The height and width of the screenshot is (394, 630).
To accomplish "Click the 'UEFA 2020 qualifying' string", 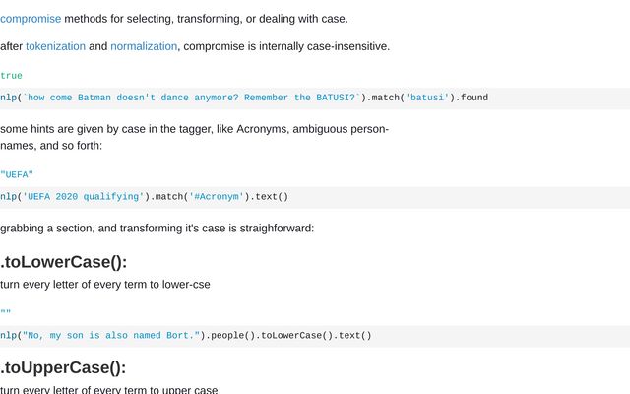I will click(x=83, y=197).
